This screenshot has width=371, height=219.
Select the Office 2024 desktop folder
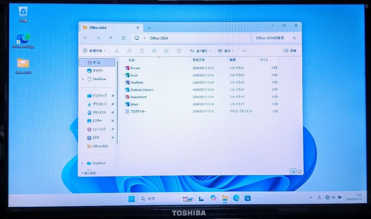pos(23,66)
